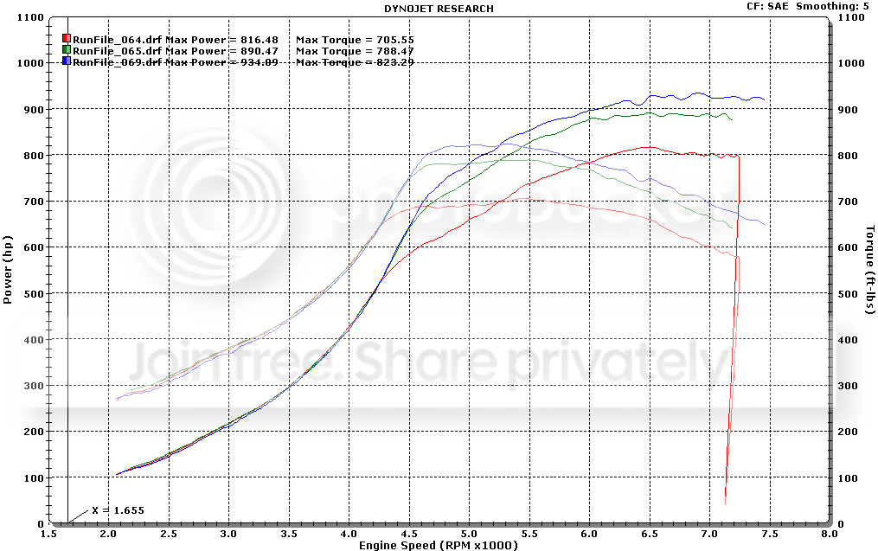Click Max Power = 816.48 value
Viewport: 878px width, 551px height.
coord(221,40)
